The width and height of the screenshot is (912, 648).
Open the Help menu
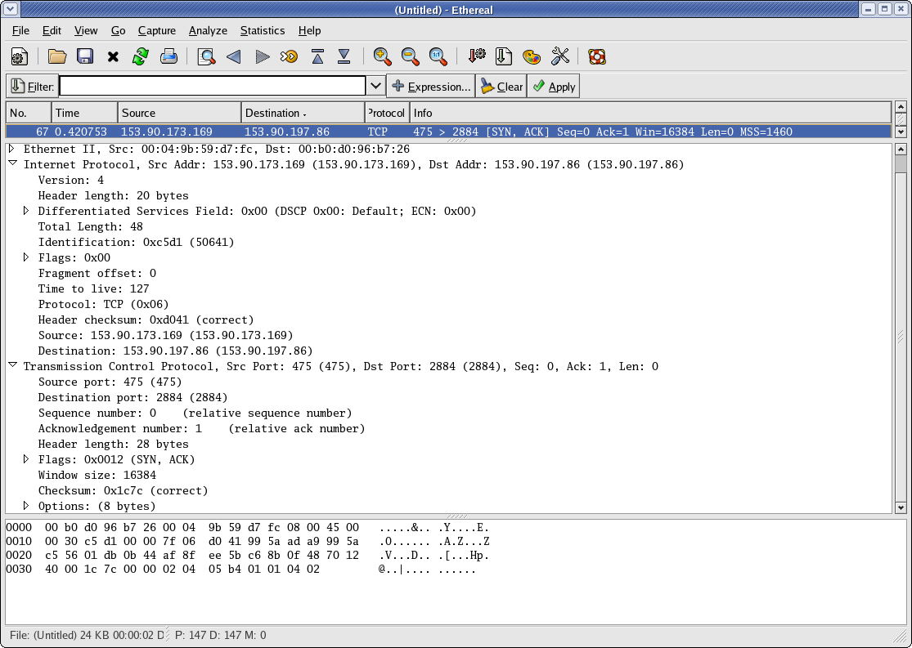click(x=309, y=31)
